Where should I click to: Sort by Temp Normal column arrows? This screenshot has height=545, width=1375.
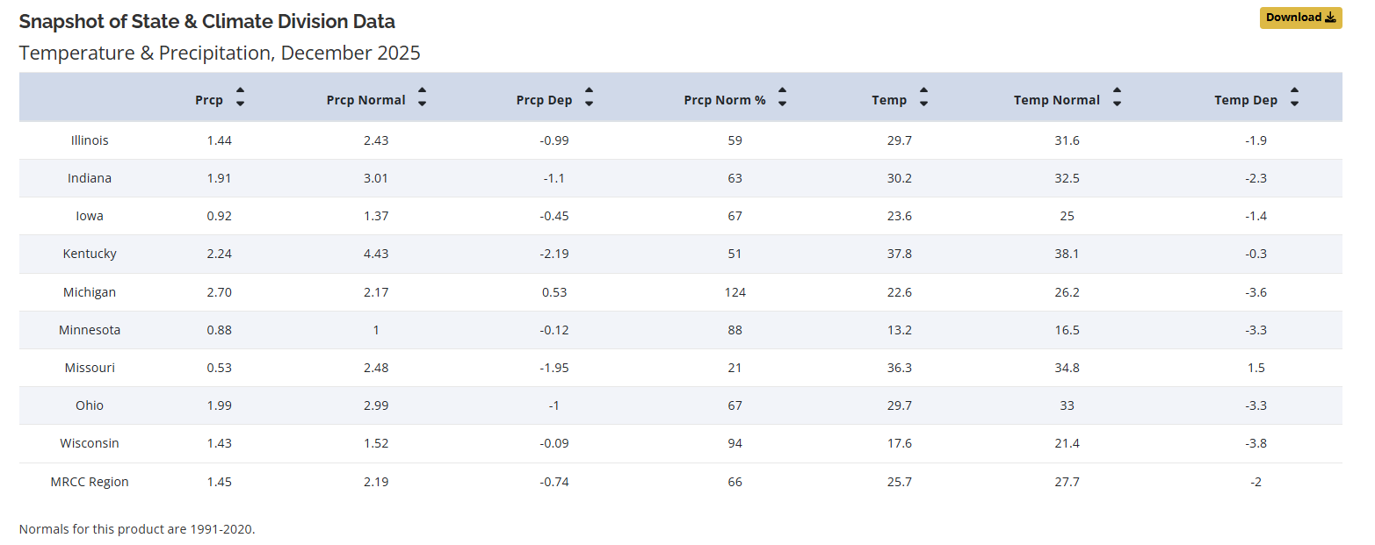tap(1117, 97)
